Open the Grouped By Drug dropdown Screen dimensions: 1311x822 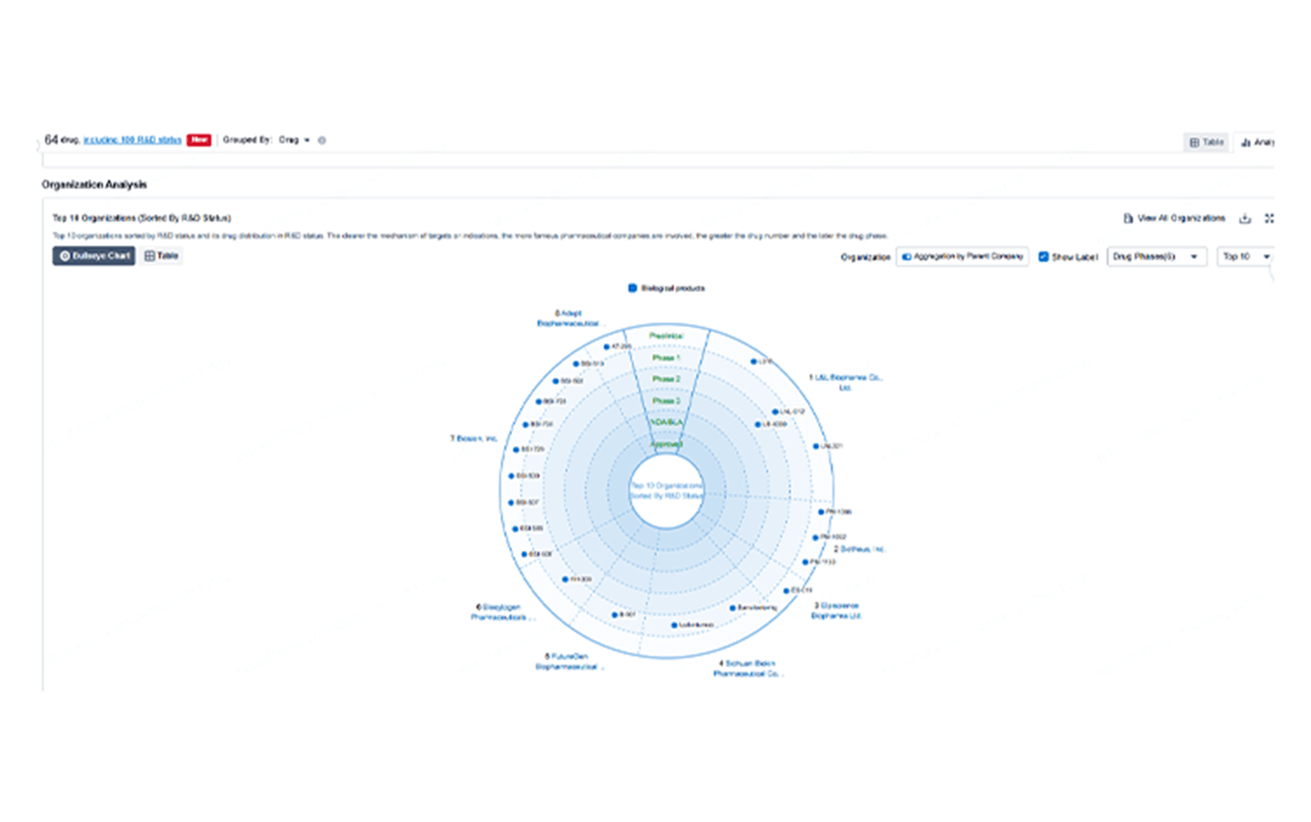(x=294, y=140)
